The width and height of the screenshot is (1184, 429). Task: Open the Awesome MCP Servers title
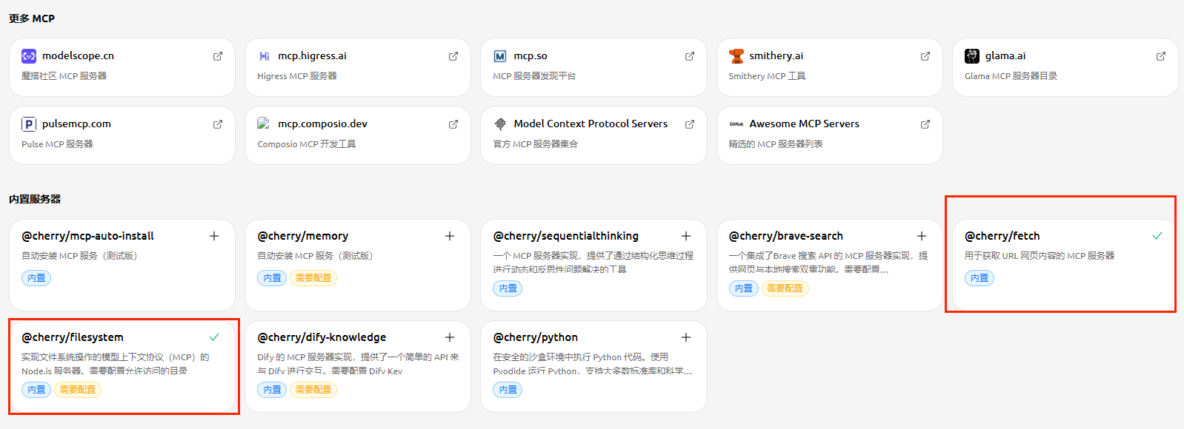[804, 124]
